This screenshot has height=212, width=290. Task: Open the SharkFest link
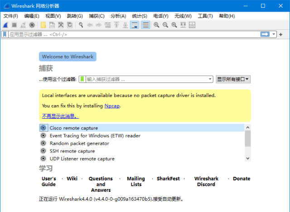tap(168, 179)
